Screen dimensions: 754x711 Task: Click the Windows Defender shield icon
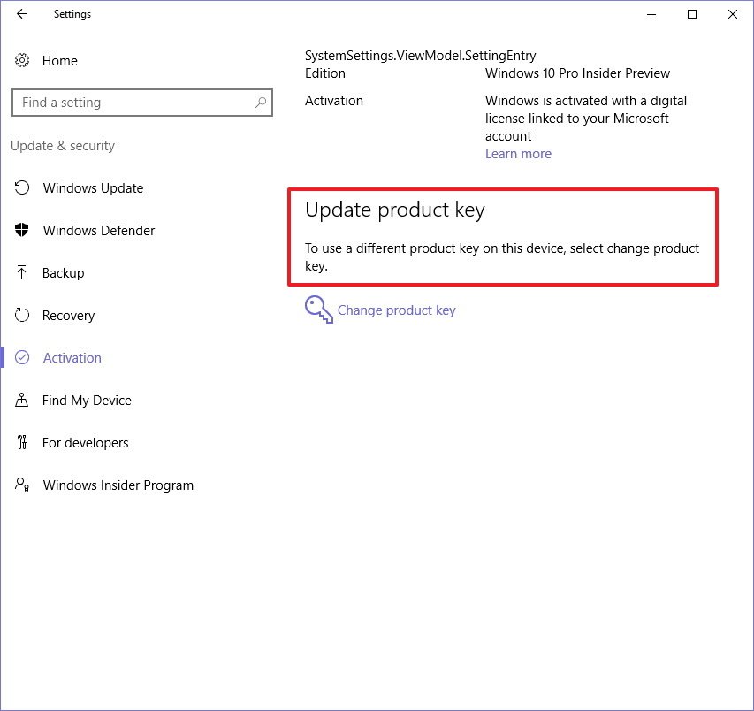pyautogui.click(x=23, y=231)
